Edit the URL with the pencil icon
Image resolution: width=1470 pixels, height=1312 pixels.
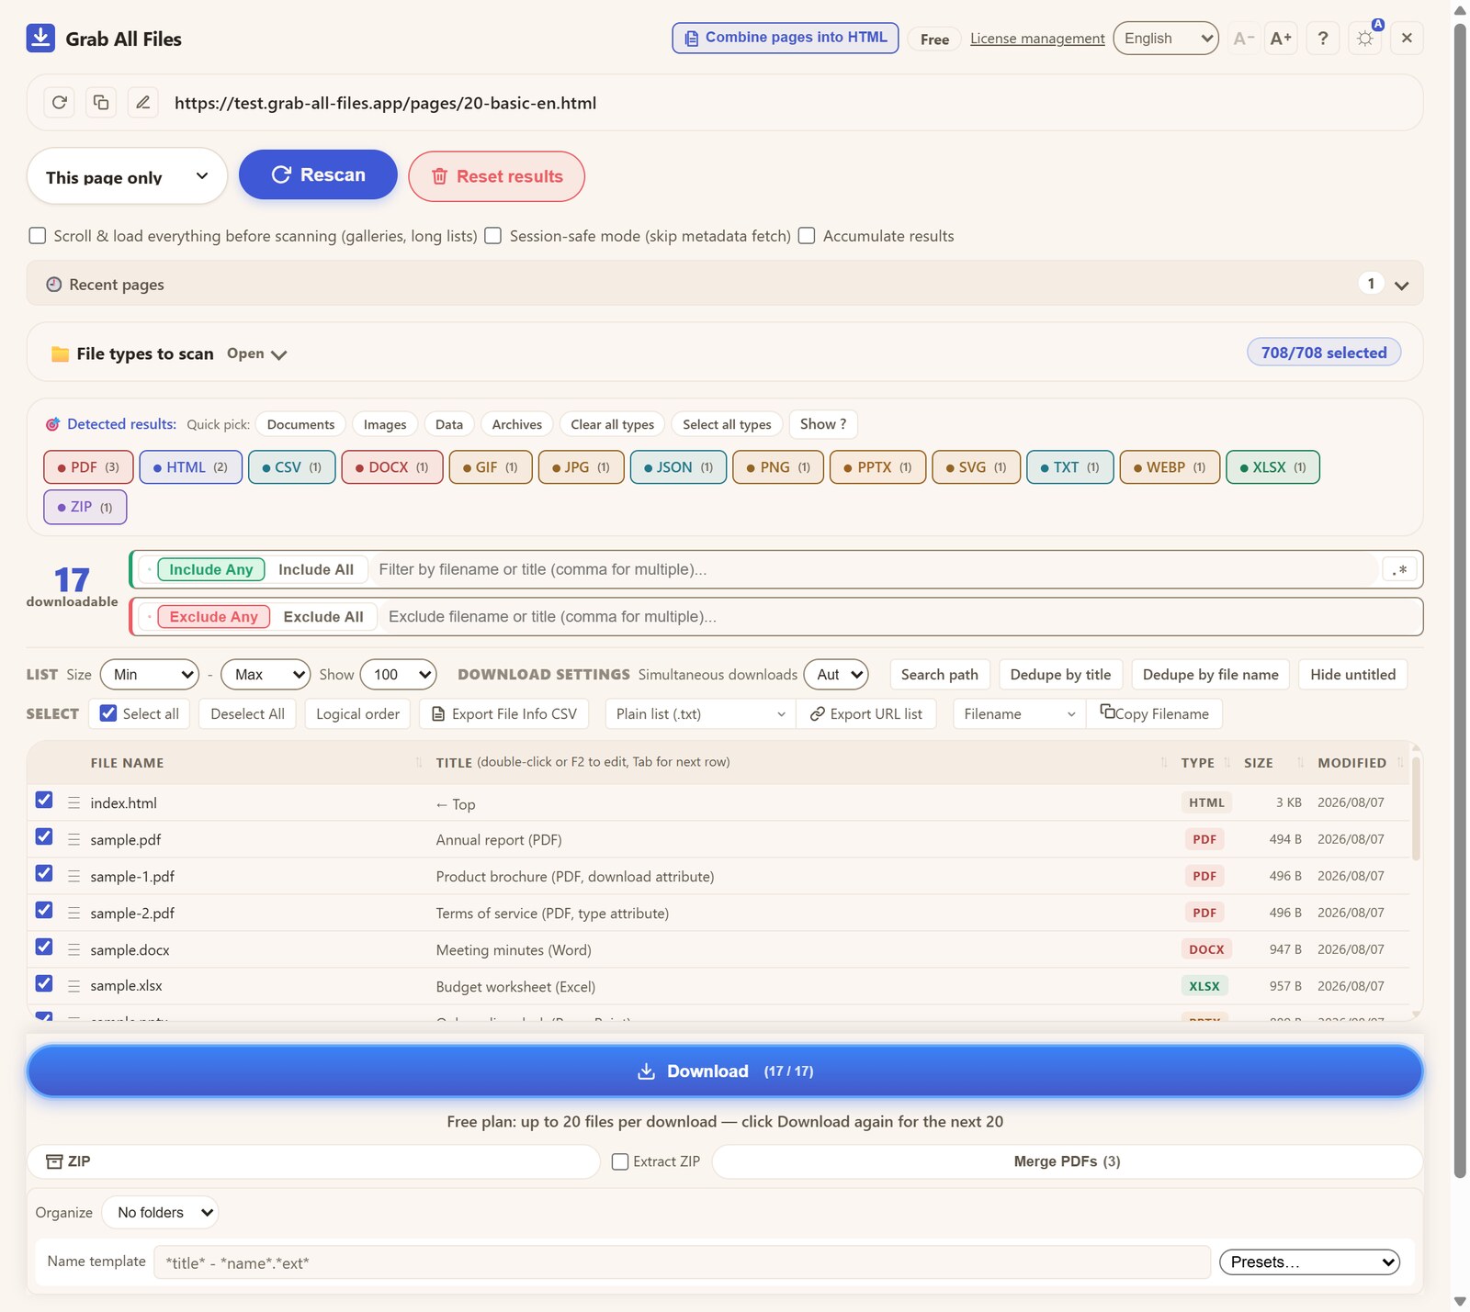143,102
